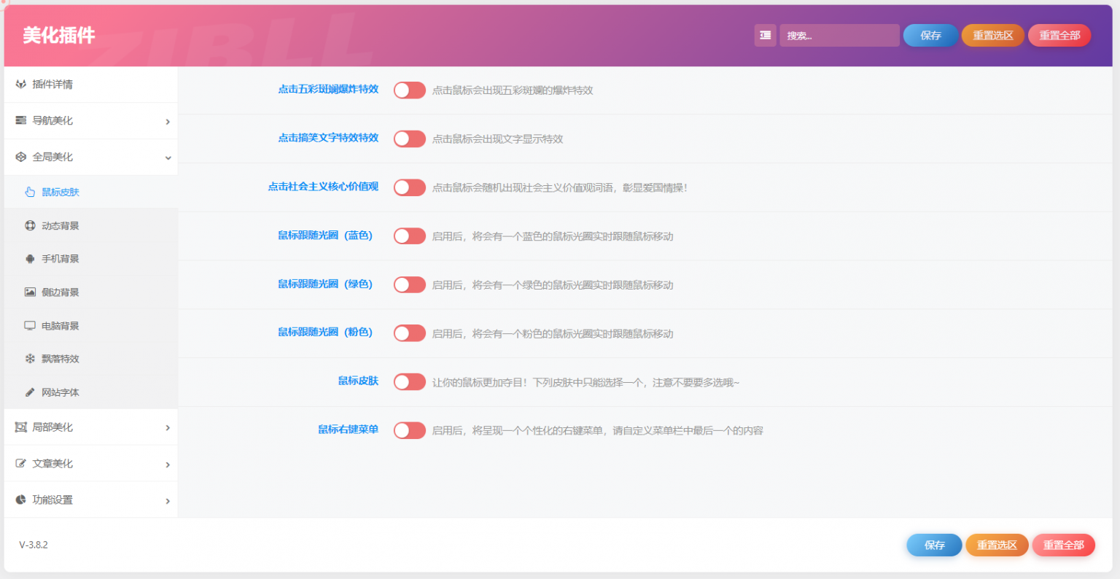Click the 点击搞笑文字特效特效 label
The width and height of the screenshot is (1120, 579).
(x=328, y=138)
